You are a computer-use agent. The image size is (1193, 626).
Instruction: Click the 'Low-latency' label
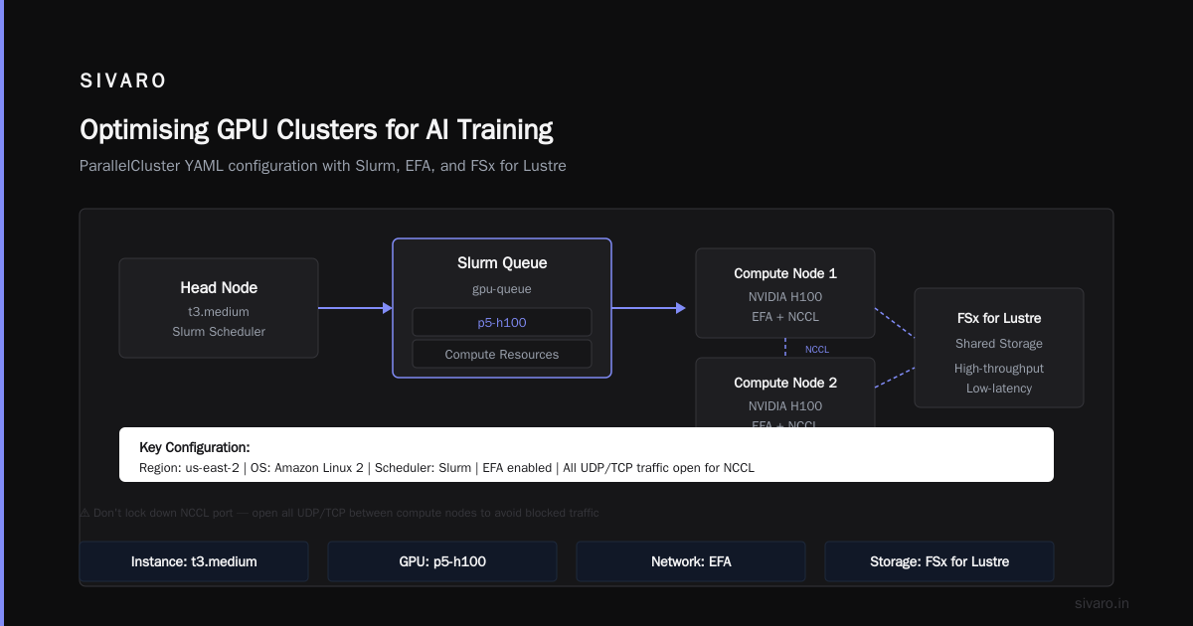pos(999,389)
